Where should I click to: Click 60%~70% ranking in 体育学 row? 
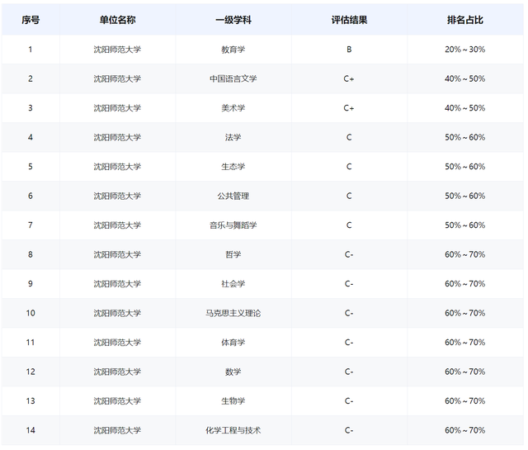(465, 343)
